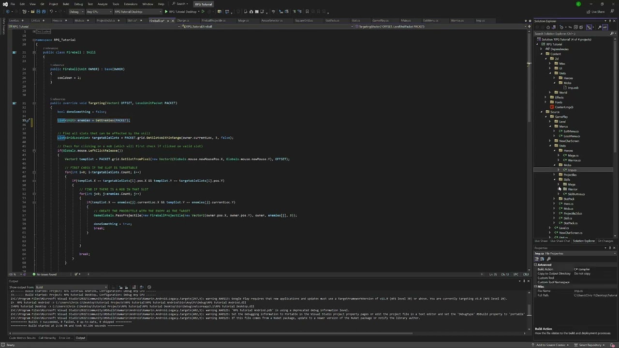Collapse the Targeting method code block
This screenshot has height=348, width=619.
(x=34, y=103)
